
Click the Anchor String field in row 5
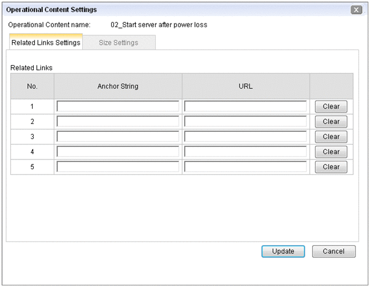click(x=118, y=167)
